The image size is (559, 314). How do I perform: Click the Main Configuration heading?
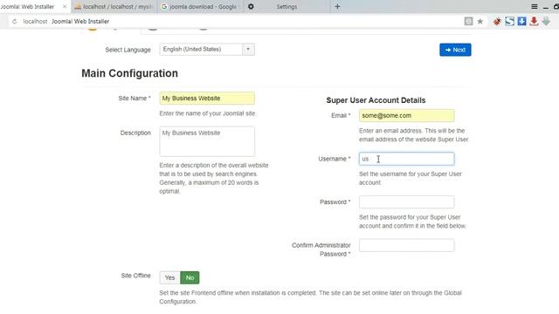point(130,73)
